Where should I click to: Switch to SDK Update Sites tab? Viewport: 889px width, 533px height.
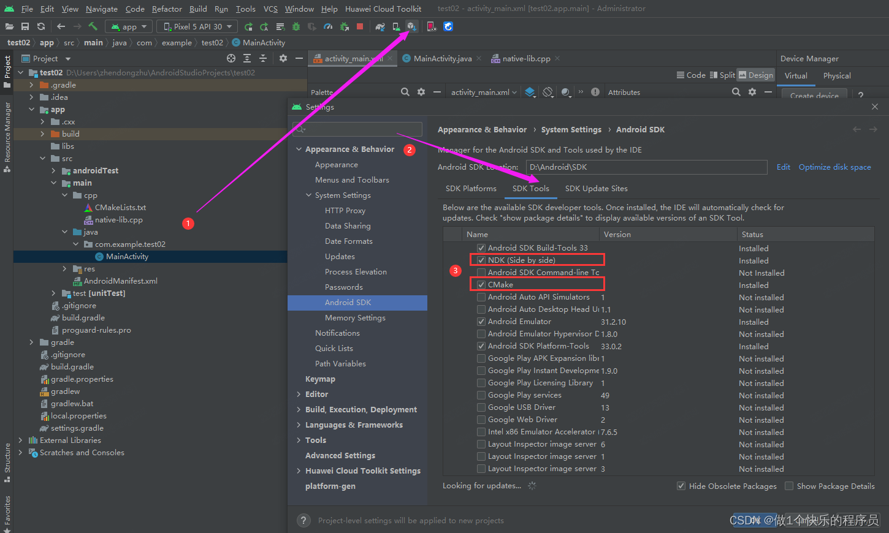pos(596,188)
